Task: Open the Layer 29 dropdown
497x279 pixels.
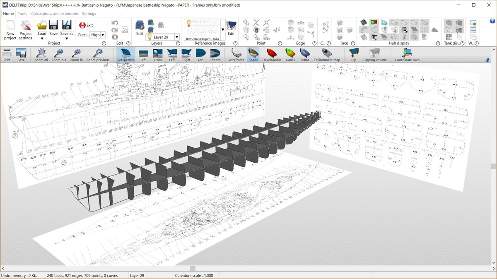Action: tap(177, 37)
